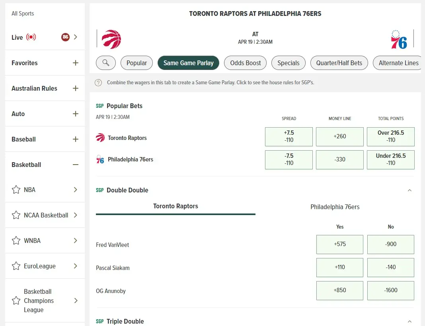Open the Quarter/Half Bets tab
This screenshot has width=425, height=326.
click(x=339, y=63)
